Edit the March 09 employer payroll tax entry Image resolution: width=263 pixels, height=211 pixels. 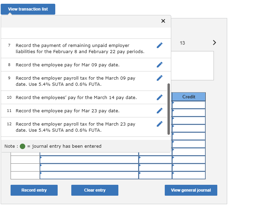[x=159, y=78]
